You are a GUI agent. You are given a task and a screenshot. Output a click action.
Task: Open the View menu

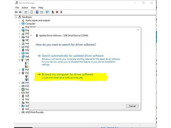click(x=33, y=7)
